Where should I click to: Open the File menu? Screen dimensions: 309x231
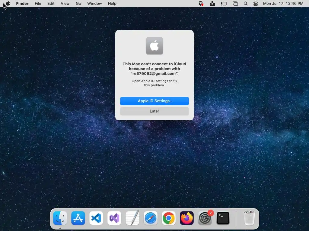[x=38, y=4]
